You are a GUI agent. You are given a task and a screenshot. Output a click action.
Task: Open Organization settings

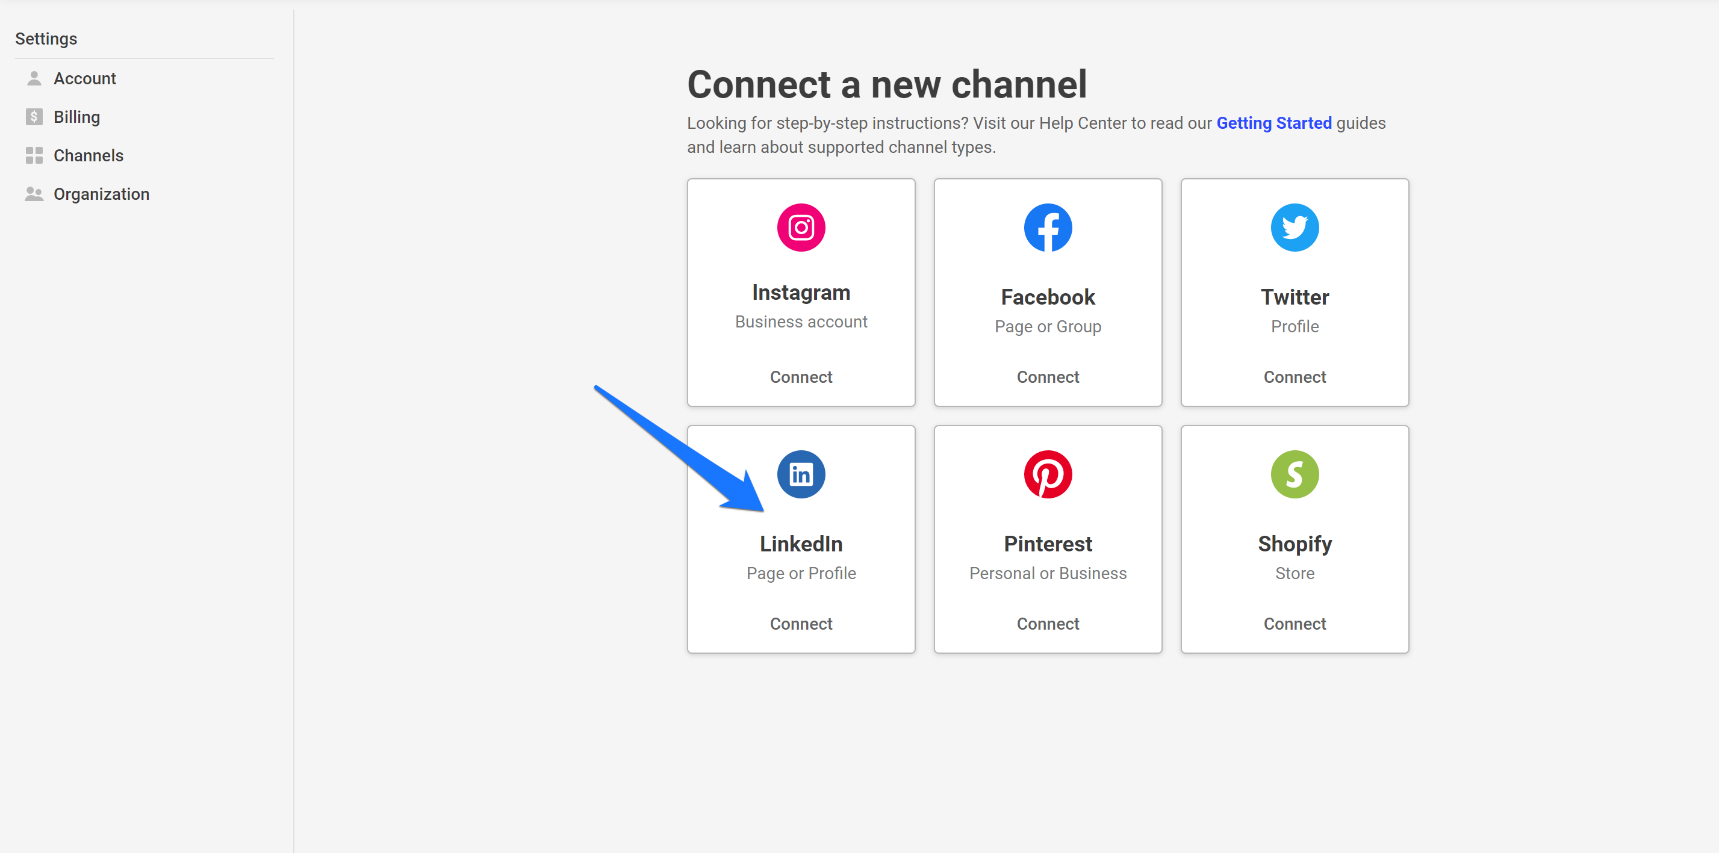[x=101, y=194]
